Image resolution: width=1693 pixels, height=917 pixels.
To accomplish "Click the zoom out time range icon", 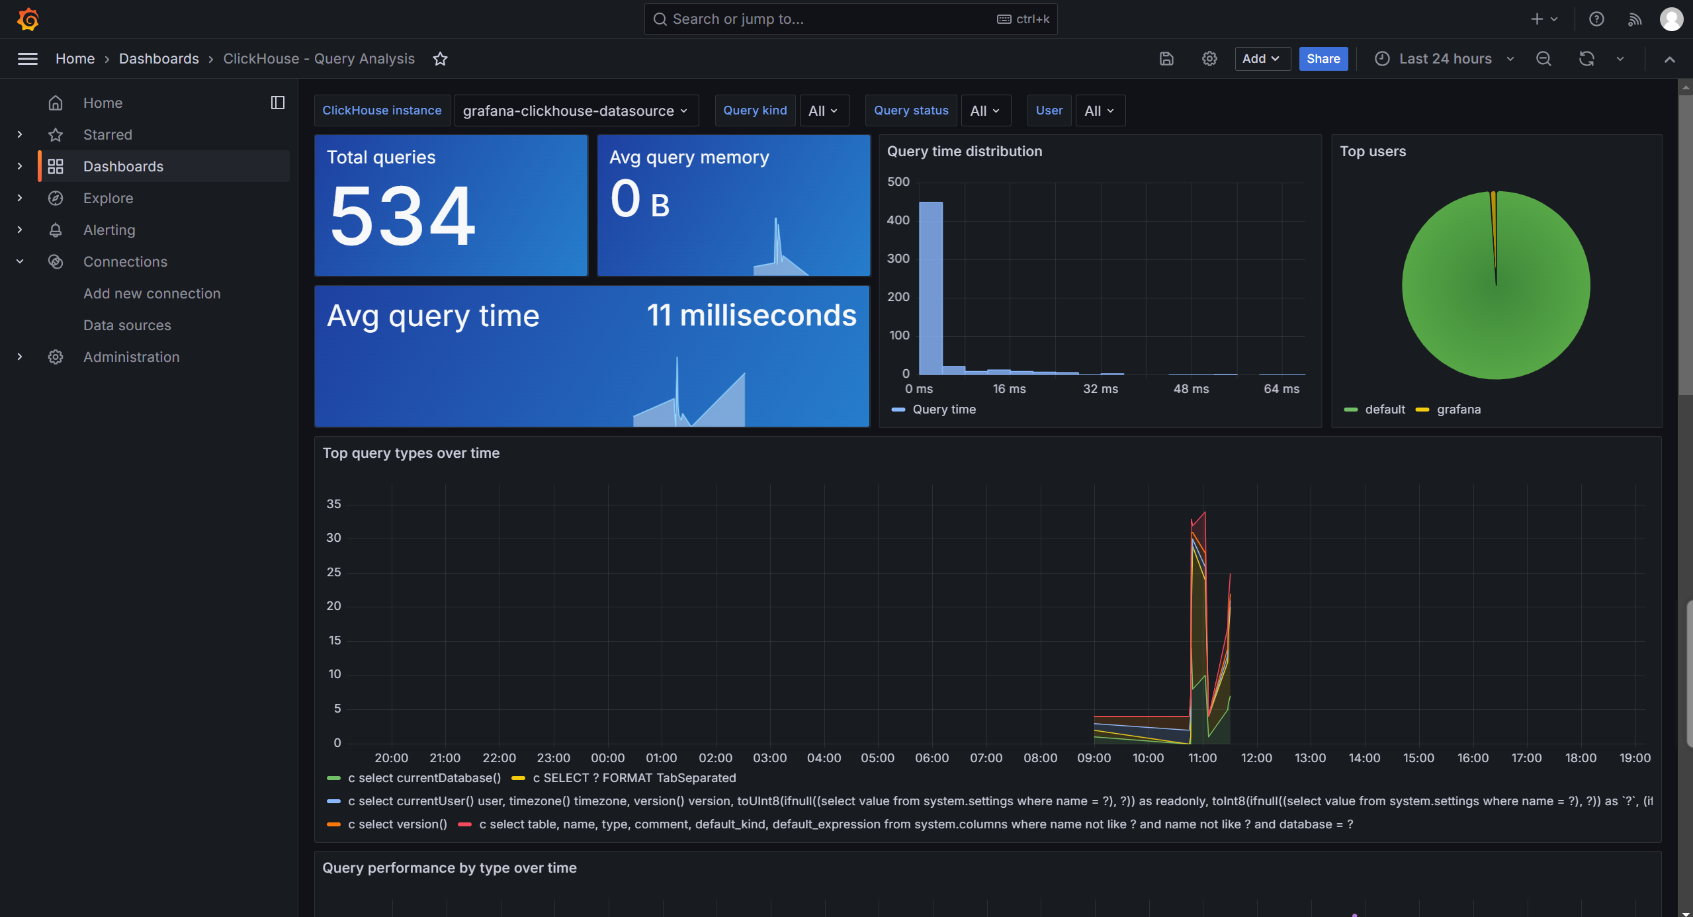I will 1543,59.
